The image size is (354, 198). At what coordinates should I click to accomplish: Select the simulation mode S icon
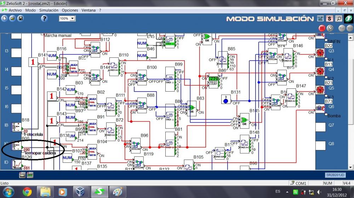tap(329, 19)
